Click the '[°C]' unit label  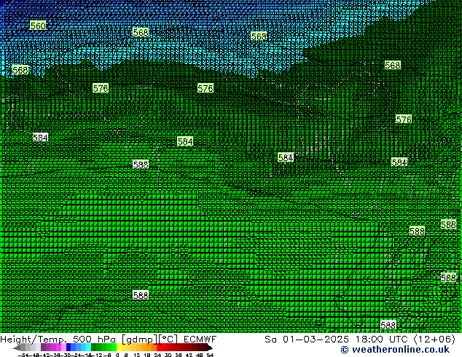coord(168,340)
